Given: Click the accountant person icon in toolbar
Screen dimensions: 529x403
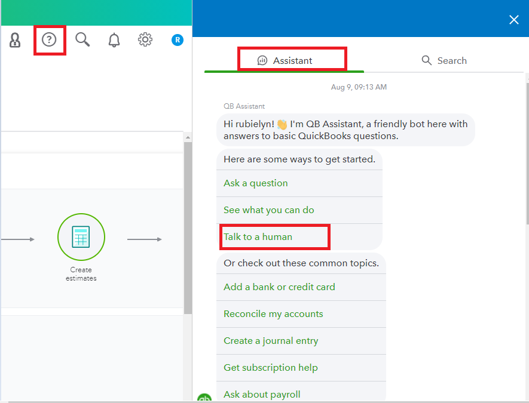Looking at the screenshot, I should point(15,40).
